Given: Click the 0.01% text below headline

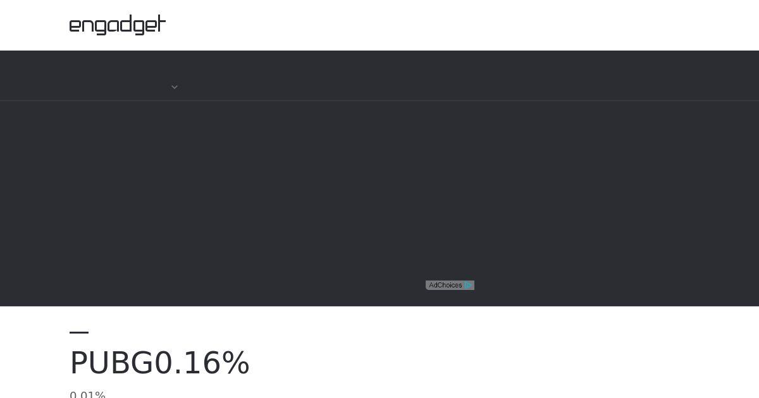Looking at the screenshot, I should click(x=87, y=395).
